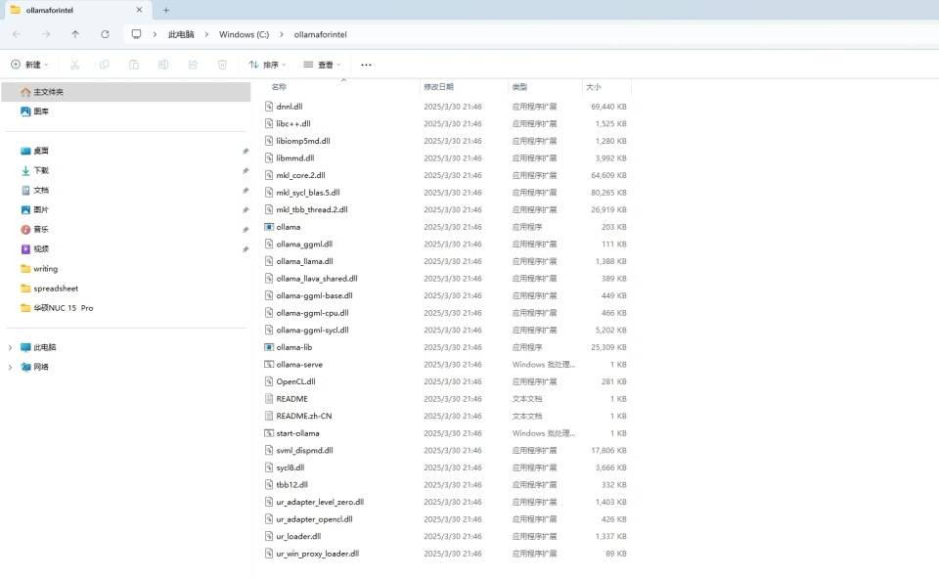
Task: Click the Paste icon in the toolbar
Action: pos(132,64)
